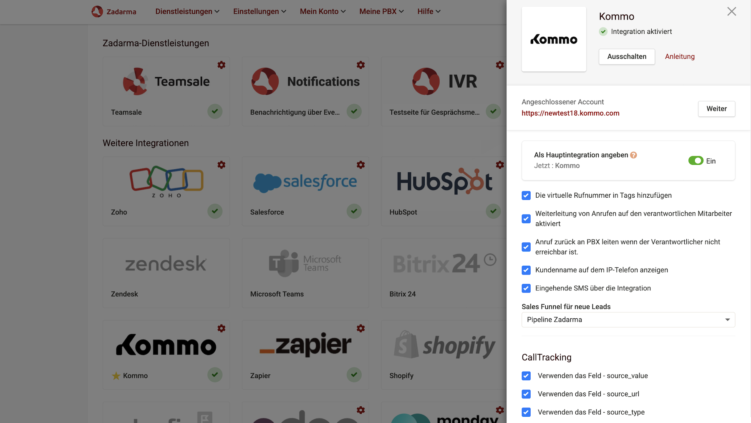Click IVR green checkmark status icon
Viewport: 751px width, 423px height.
493,111
